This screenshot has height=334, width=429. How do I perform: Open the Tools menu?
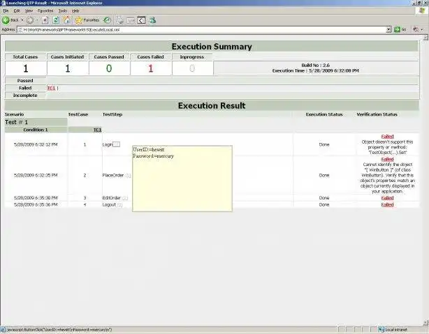click(63, 11)
